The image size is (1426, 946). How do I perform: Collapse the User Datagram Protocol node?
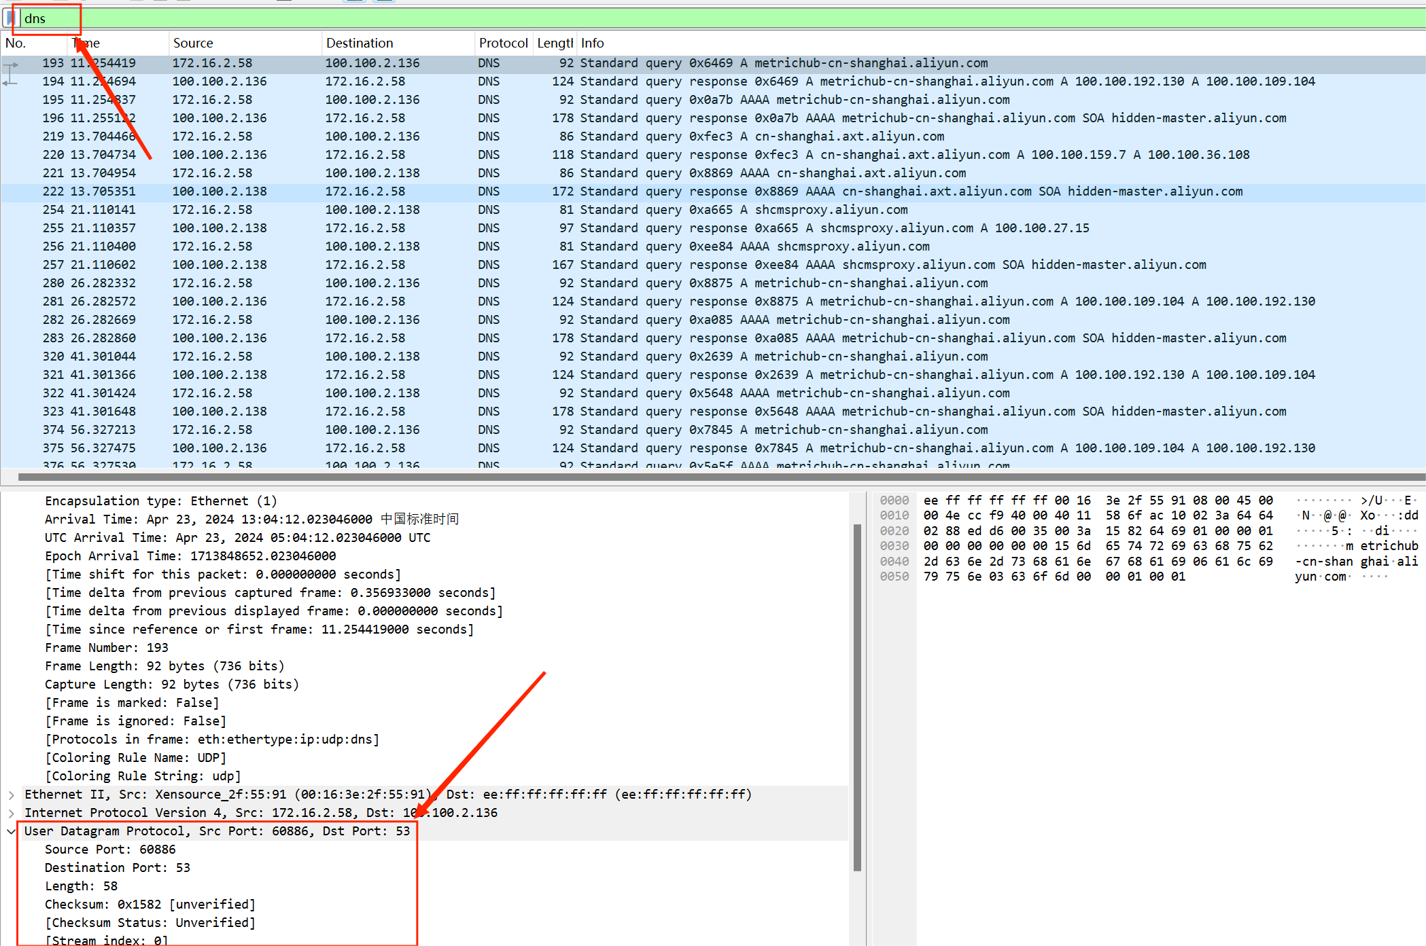[x=11, y=831]
